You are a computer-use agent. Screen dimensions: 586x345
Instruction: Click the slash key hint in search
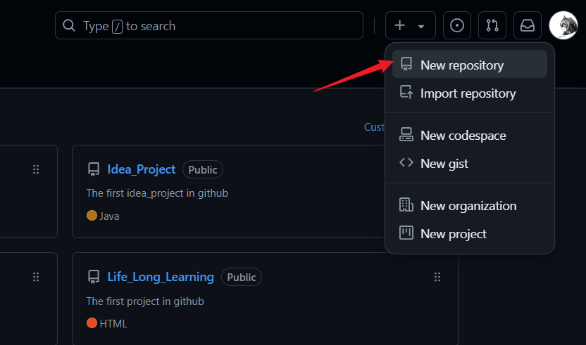(x=117, y=27)
